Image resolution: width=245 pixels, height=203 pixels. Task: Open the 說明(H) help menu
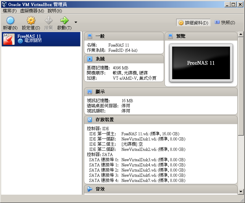pos(55,11)
